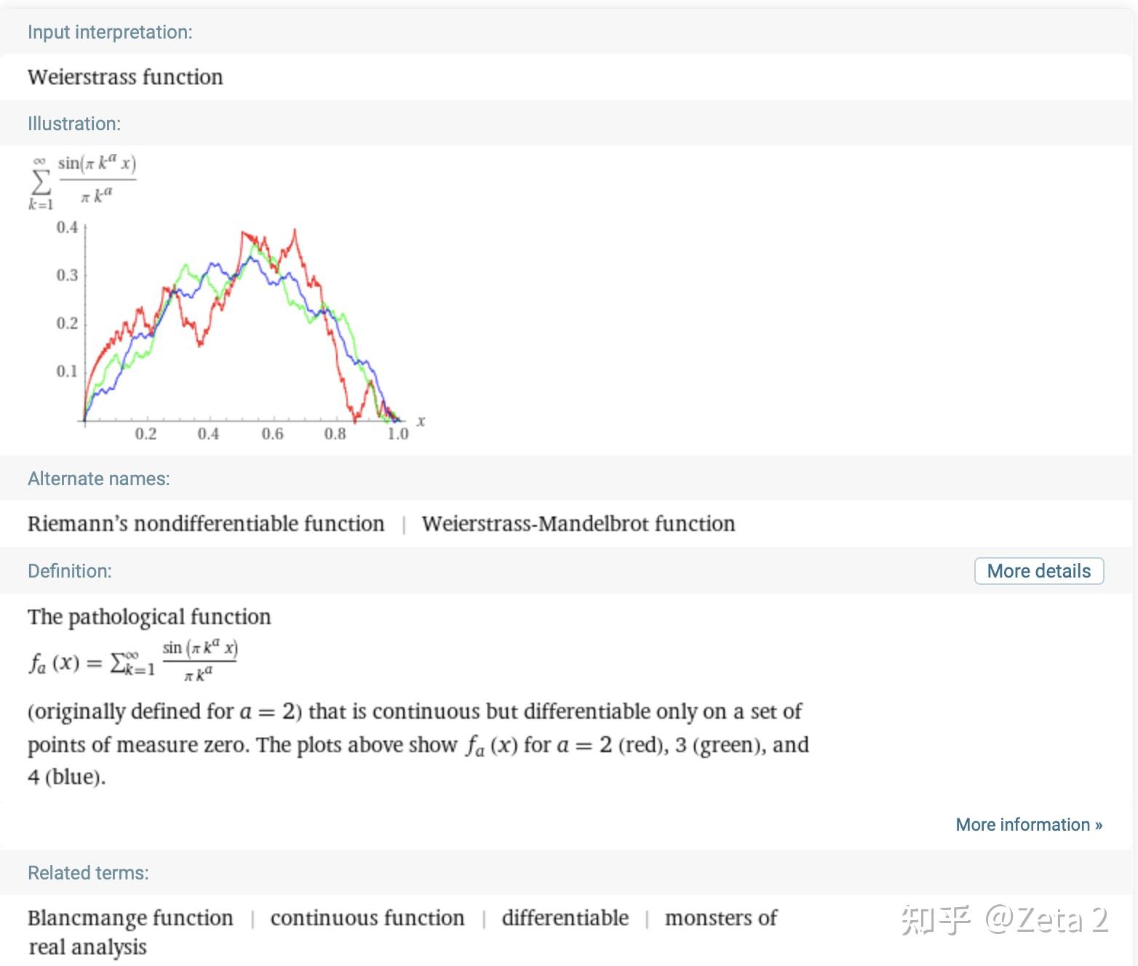1138x966 pixels.
Task: Click the More details button
Action: pyautogui.click(x=1038, y=571)
